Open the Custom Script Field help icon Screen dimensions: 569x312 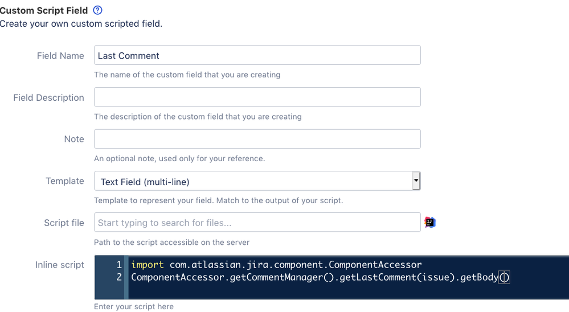pos(97,10)
